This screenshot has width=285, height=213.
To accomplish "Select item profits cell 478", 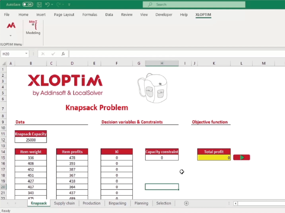I will 72,158.
